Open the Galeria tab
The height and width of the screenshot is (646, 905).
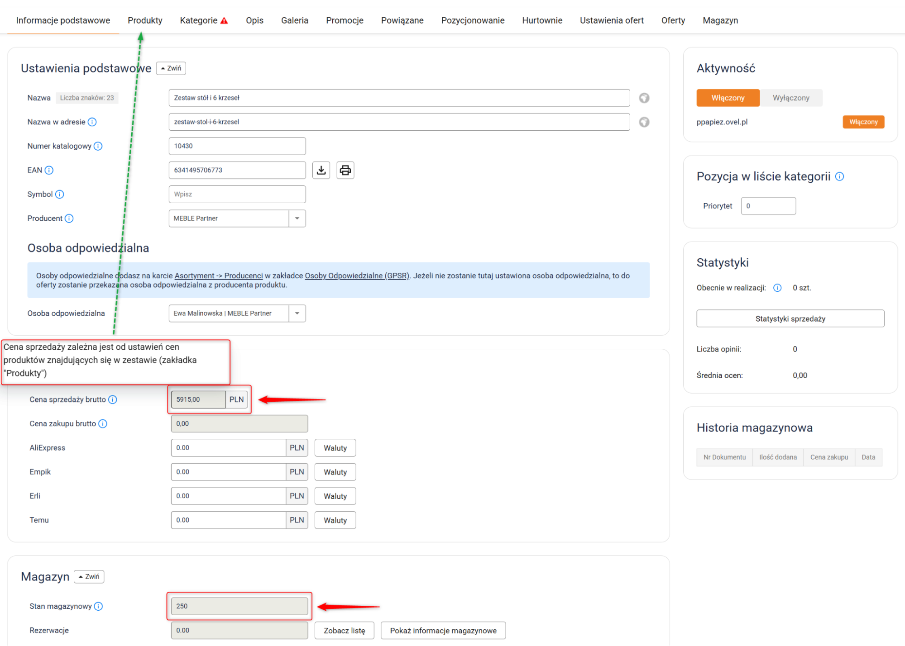pos(294,20)
